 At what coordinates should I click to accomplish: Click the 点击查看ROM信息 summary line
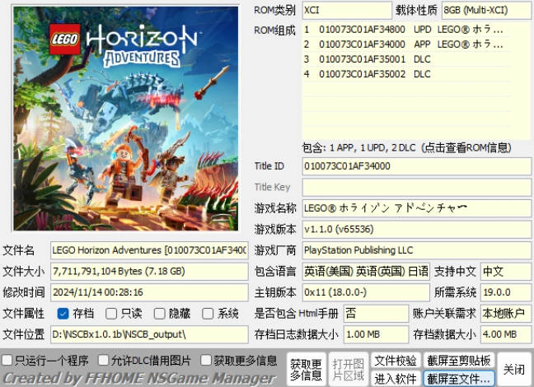[x=407, y=147]
